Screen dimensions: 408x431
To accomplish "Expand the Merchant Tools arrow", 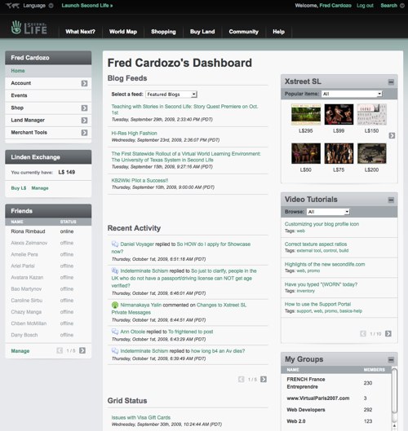I will 84,133.
